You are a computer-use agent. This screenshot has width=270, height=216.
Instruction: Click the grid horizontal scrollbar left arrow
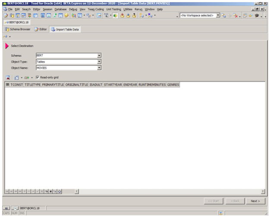(x=77, y=191)
